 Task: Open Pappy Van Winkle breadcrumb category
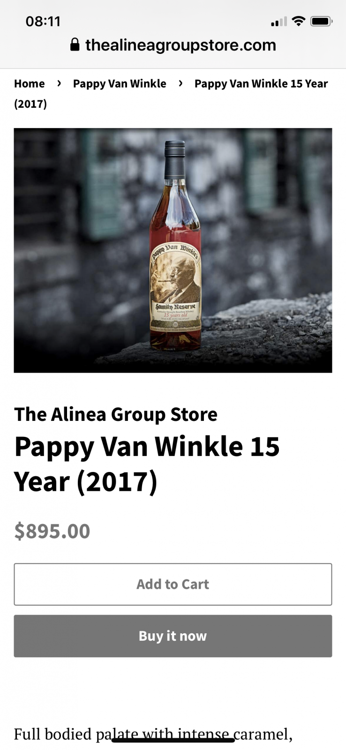pyautogui.click(x=120, y=83)
